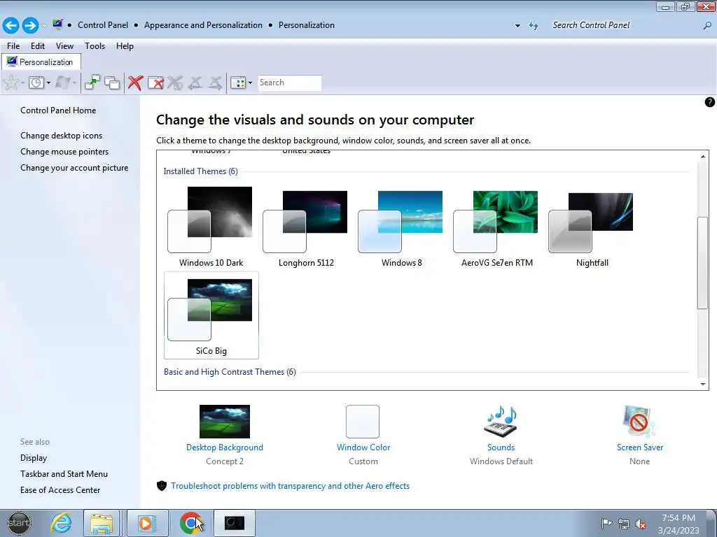Click the red X close tab icon
The image size is (717, 537).
pos(135,83)
